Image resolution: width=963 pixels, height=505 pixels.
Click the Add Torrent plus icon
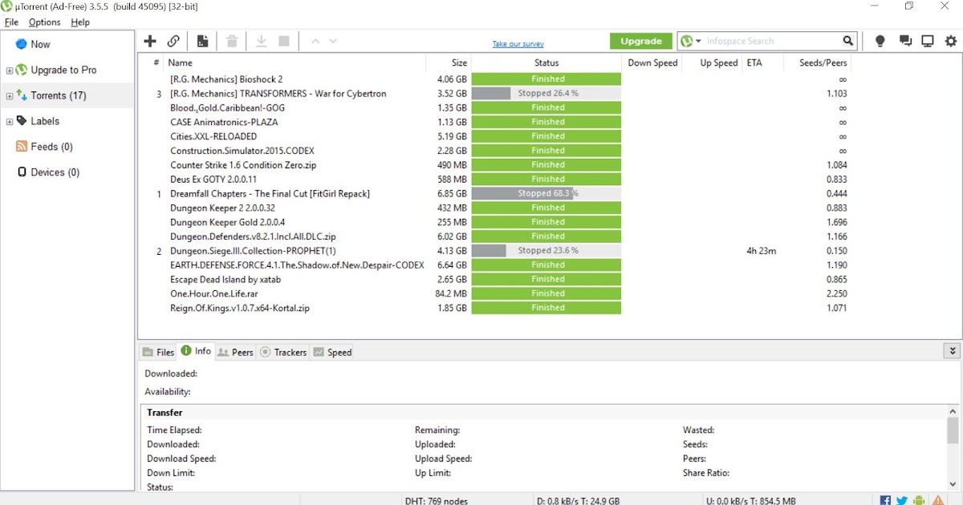(x=150, y=41)
